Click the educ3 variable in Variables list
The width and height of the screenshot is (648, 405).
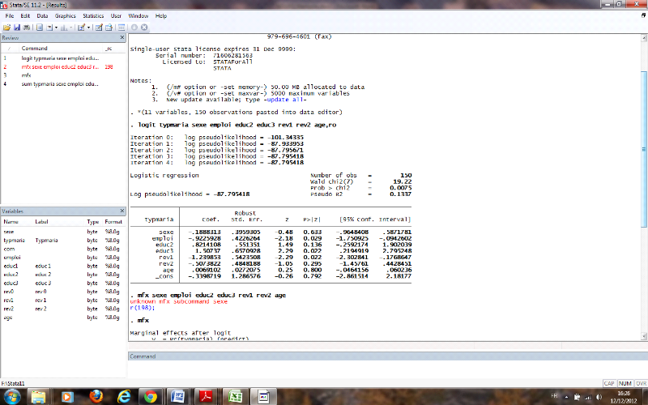(11, 283)
